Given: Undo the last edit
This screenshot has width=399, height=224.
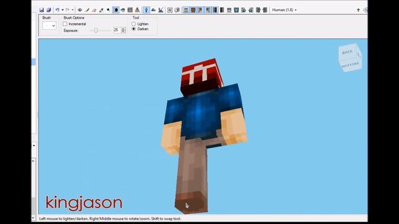Looking at the screenshot, I should 57,10.
